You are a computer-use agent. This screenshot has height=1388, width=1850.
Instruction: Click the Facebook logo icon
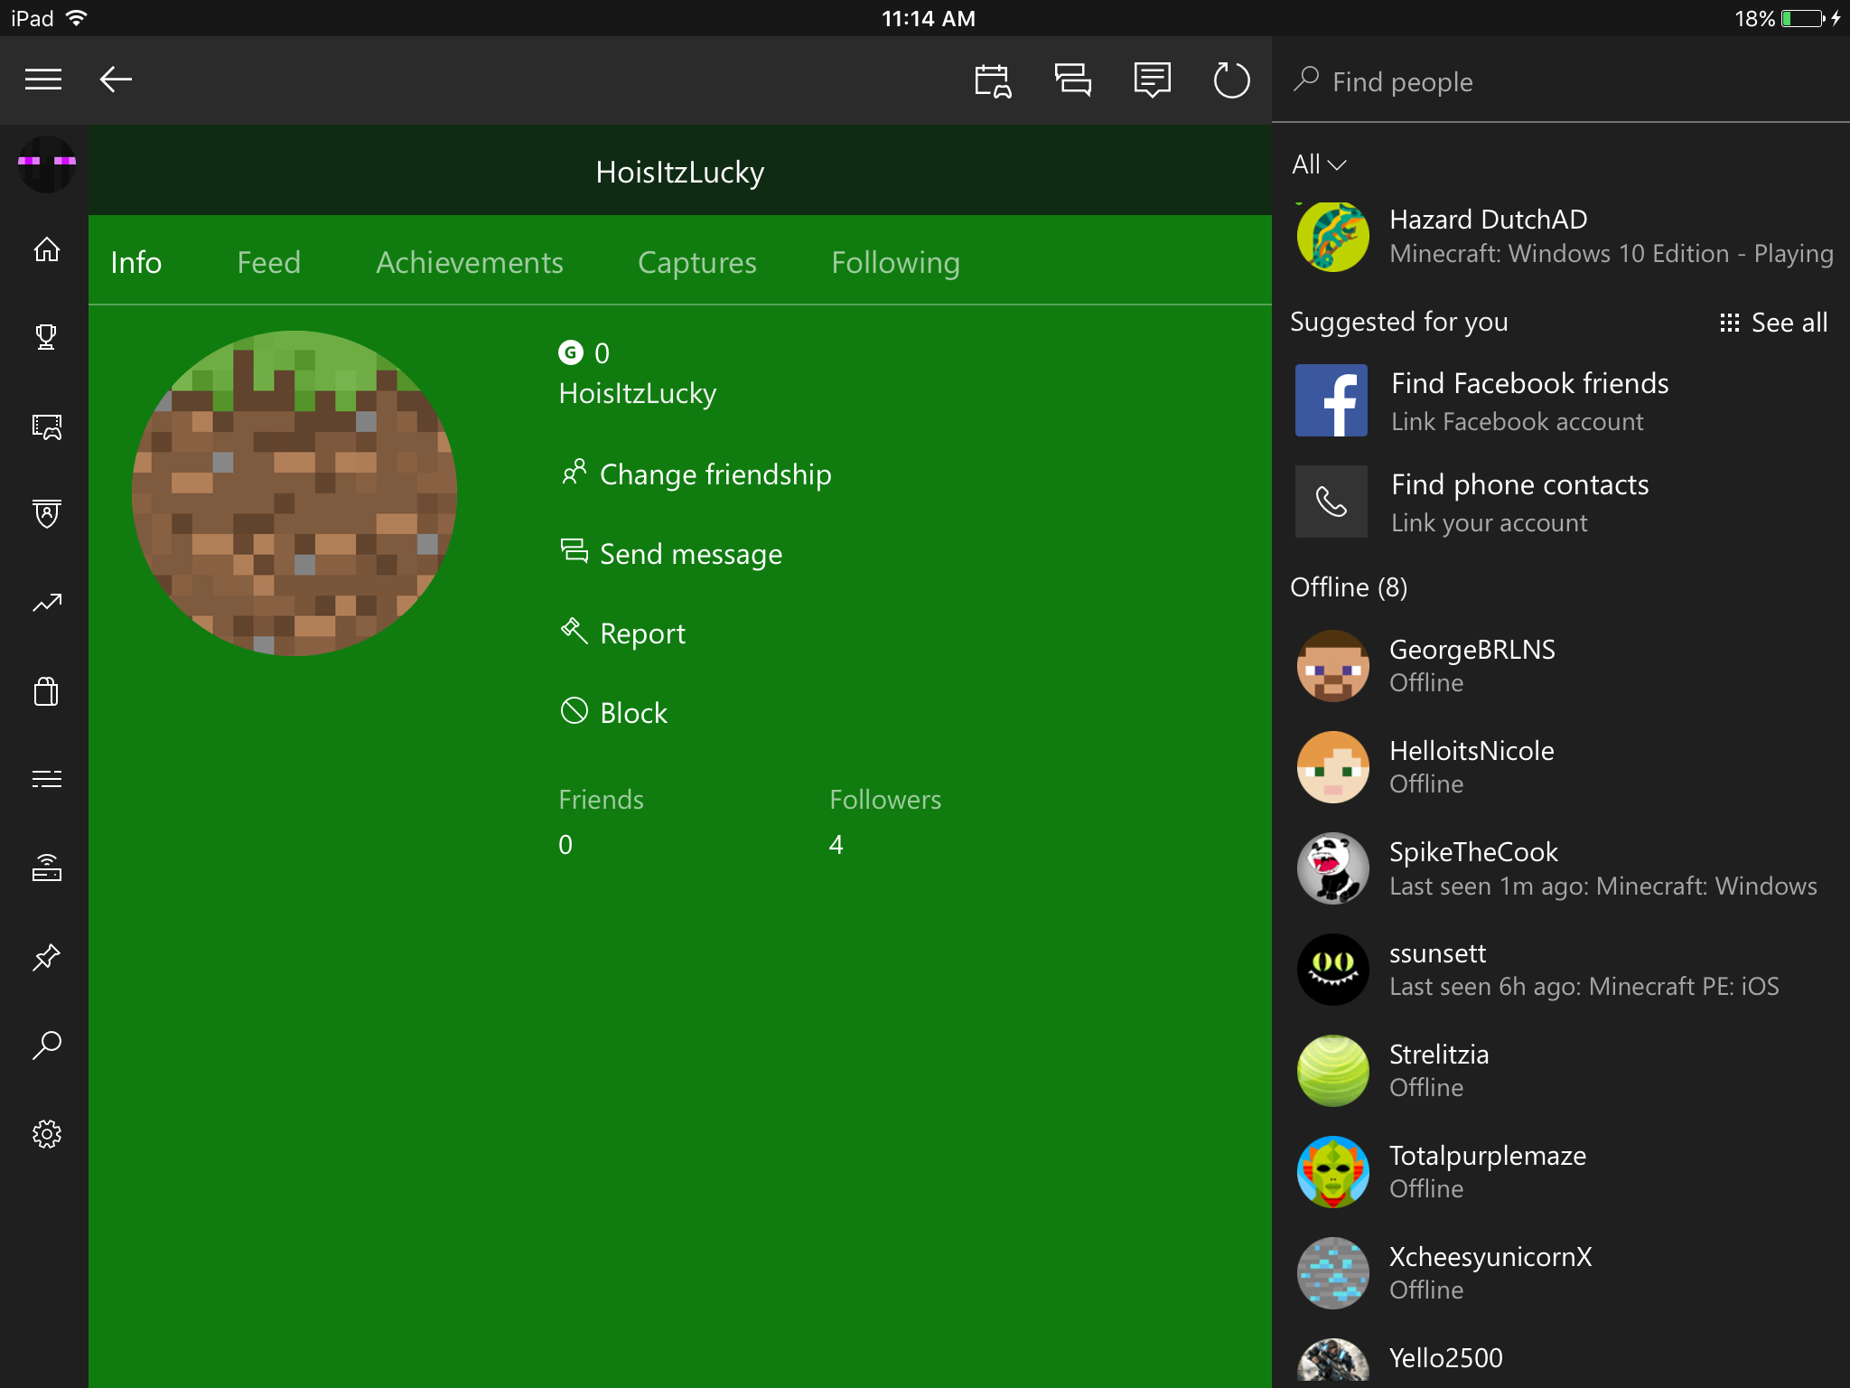click(1331, 400)
